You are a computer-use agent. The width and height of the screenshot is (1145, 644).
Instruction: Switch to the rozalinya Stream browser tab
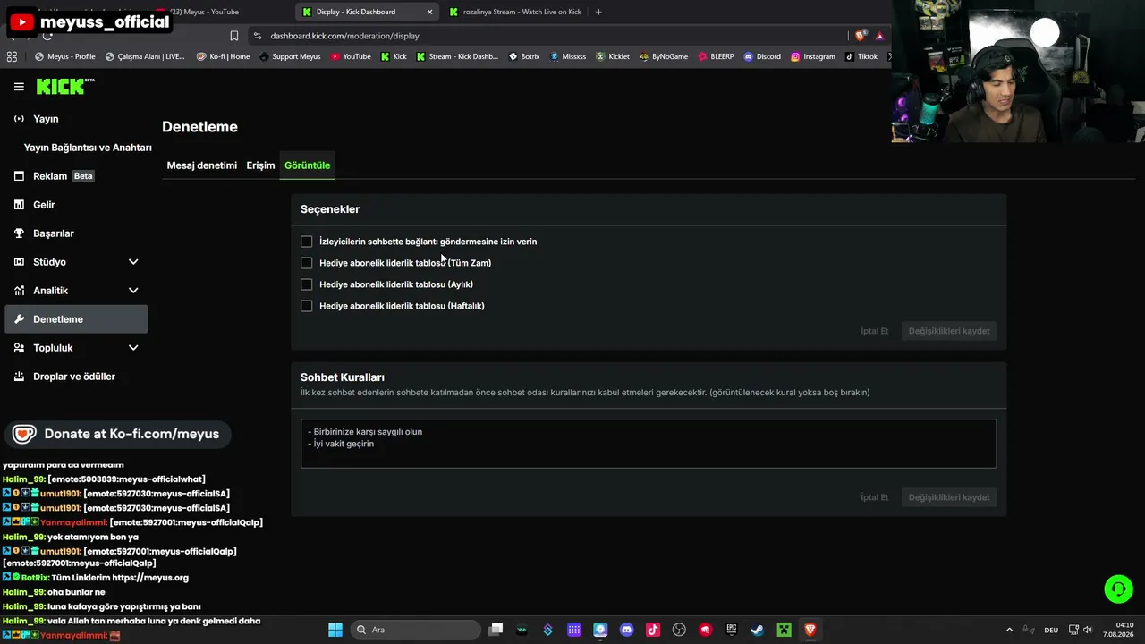coord(516,12)
